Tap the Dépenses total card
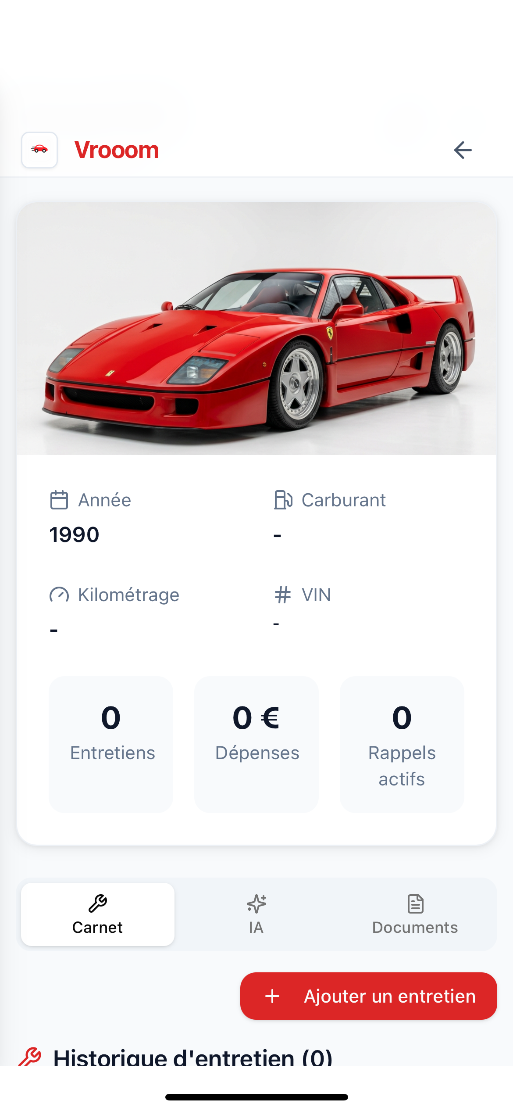The width and height of the screenshot is (513, 1111). 256,744
